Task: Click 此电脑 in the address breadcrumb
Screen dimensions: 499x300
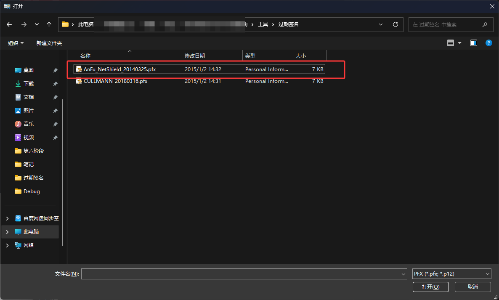Action: pos(85,24)
